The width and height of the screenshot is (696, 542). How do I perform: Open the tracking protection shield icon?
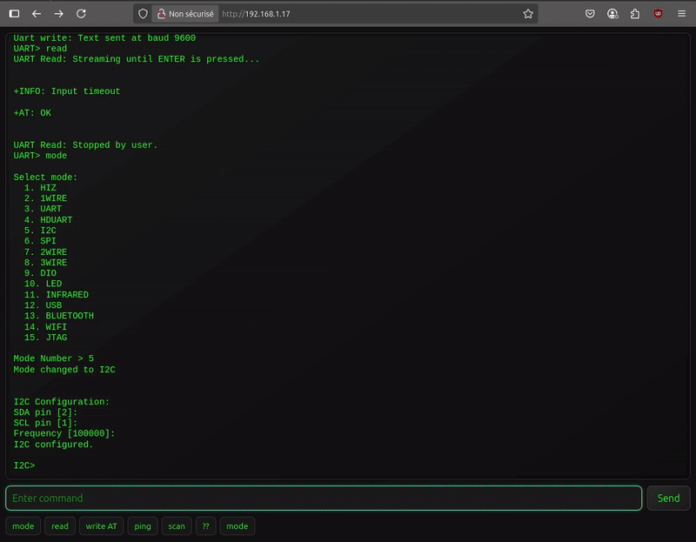tap(144, 14)
